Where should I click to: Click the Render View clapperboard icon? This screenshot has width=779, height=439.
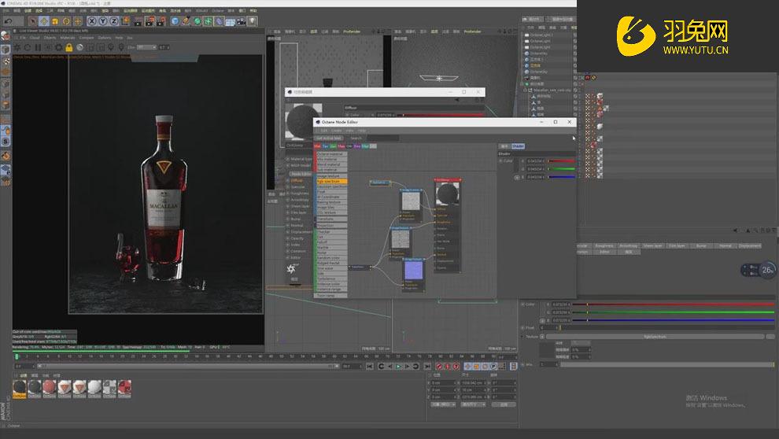tap(138, 21)
